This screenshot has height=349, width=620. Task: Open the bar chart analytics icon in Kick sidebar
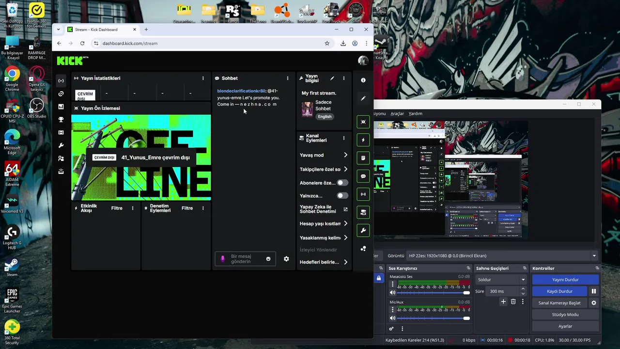pos(61,107)
